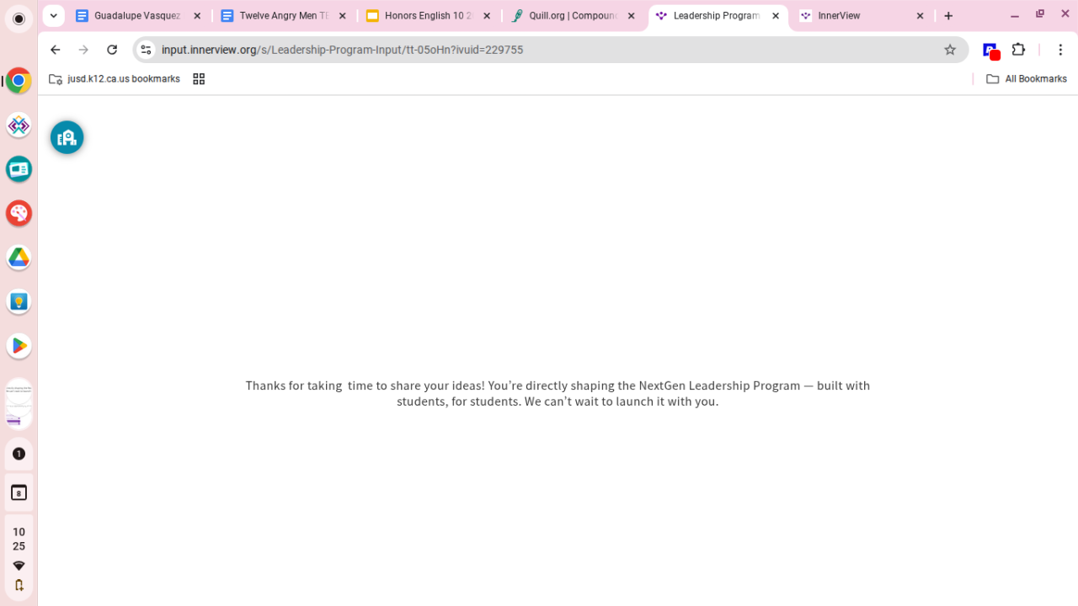This screenshot has width=1078, height=606.
Task: Click the clock showing 10 25
Action: click(19, 539)
